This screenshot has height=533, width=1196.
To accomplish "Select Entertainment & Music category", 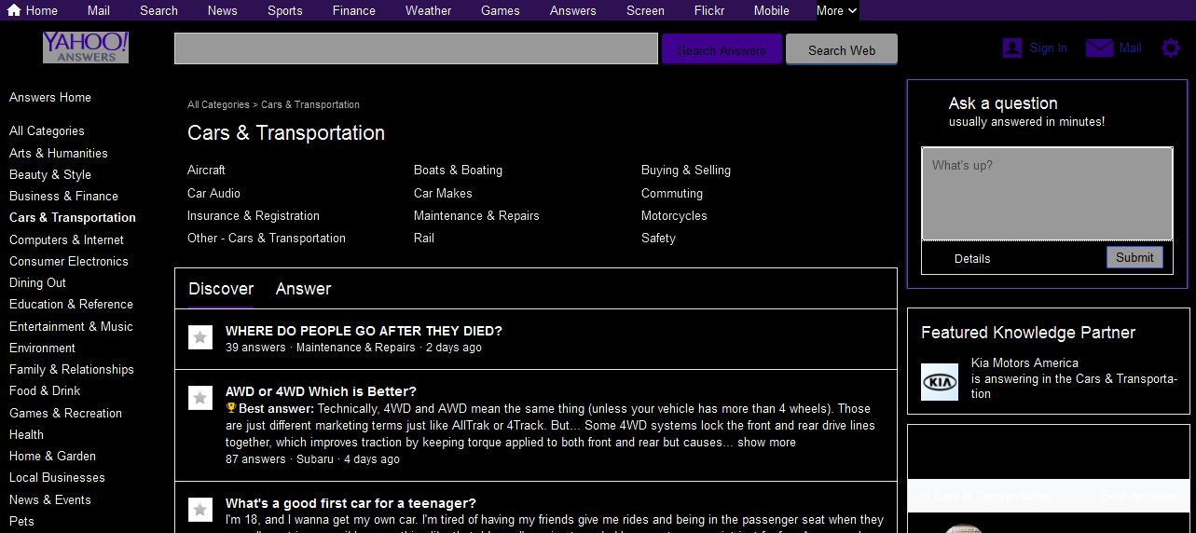I will point(71,326).
